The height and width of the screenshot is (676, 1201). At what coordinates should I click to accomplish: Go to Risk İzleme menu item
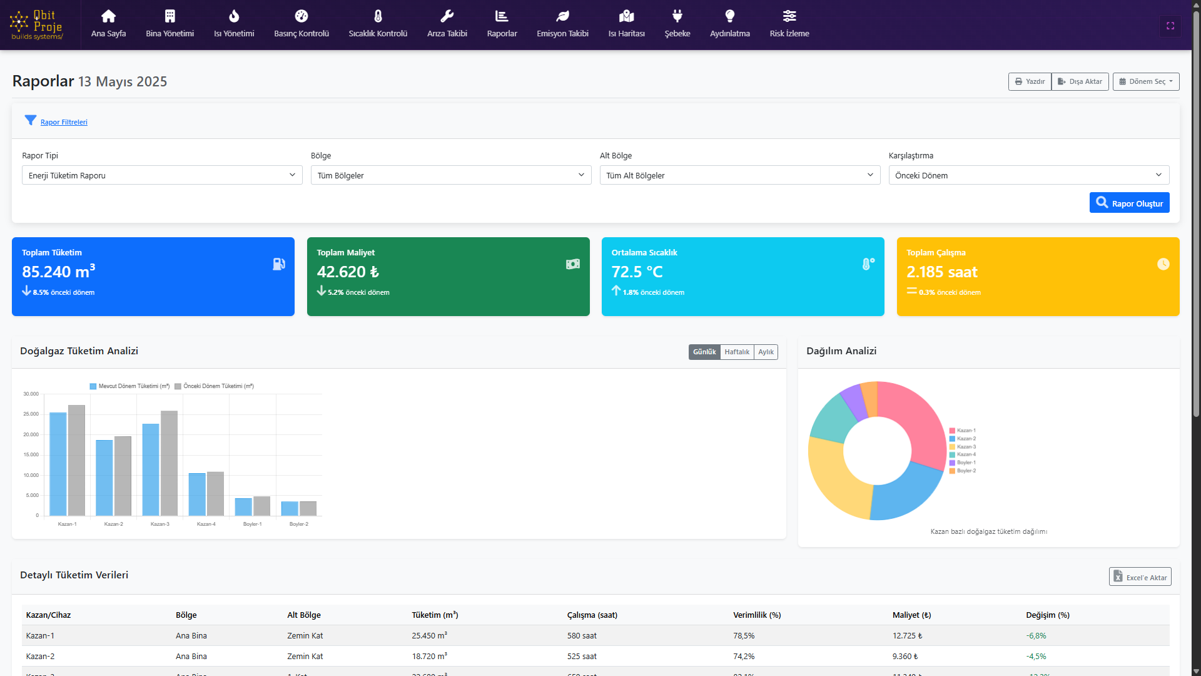pyautogui.click(x=789, y=25)
